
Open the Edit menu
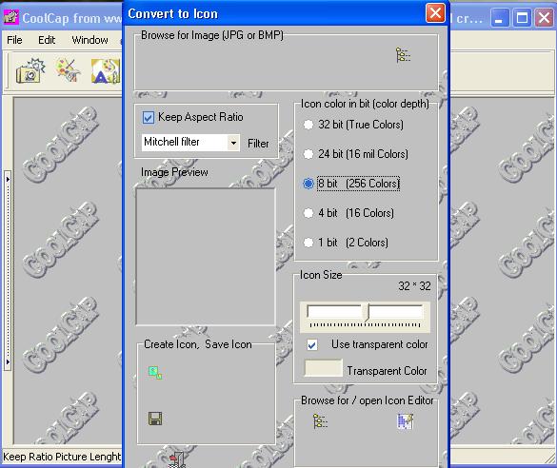[47, 40]
